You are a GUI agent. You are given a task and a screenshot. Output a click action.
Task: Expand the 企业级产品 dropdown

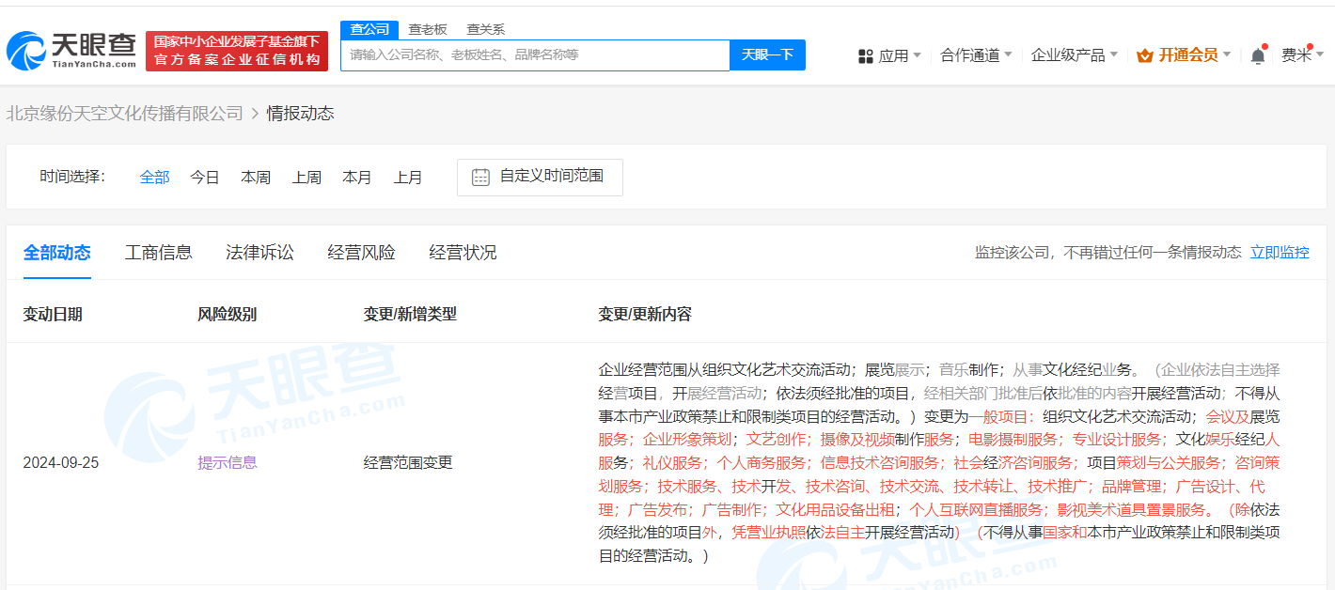1075,55
